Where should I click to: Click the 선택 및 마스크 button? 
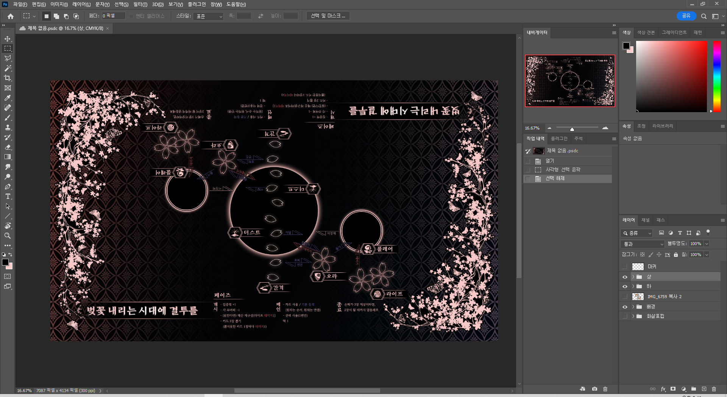tap(328, 16)
